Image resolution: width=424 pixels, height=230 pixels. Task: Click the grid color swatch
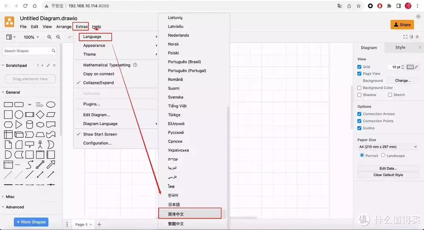click(x=410, y=67)
